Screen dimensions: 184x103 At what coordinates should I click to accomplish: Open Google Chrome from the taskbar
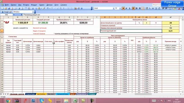coord(8,100)
